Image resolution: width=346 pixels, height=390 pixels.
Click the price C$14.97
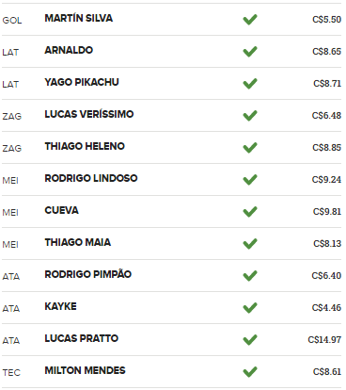coord(324,340)
